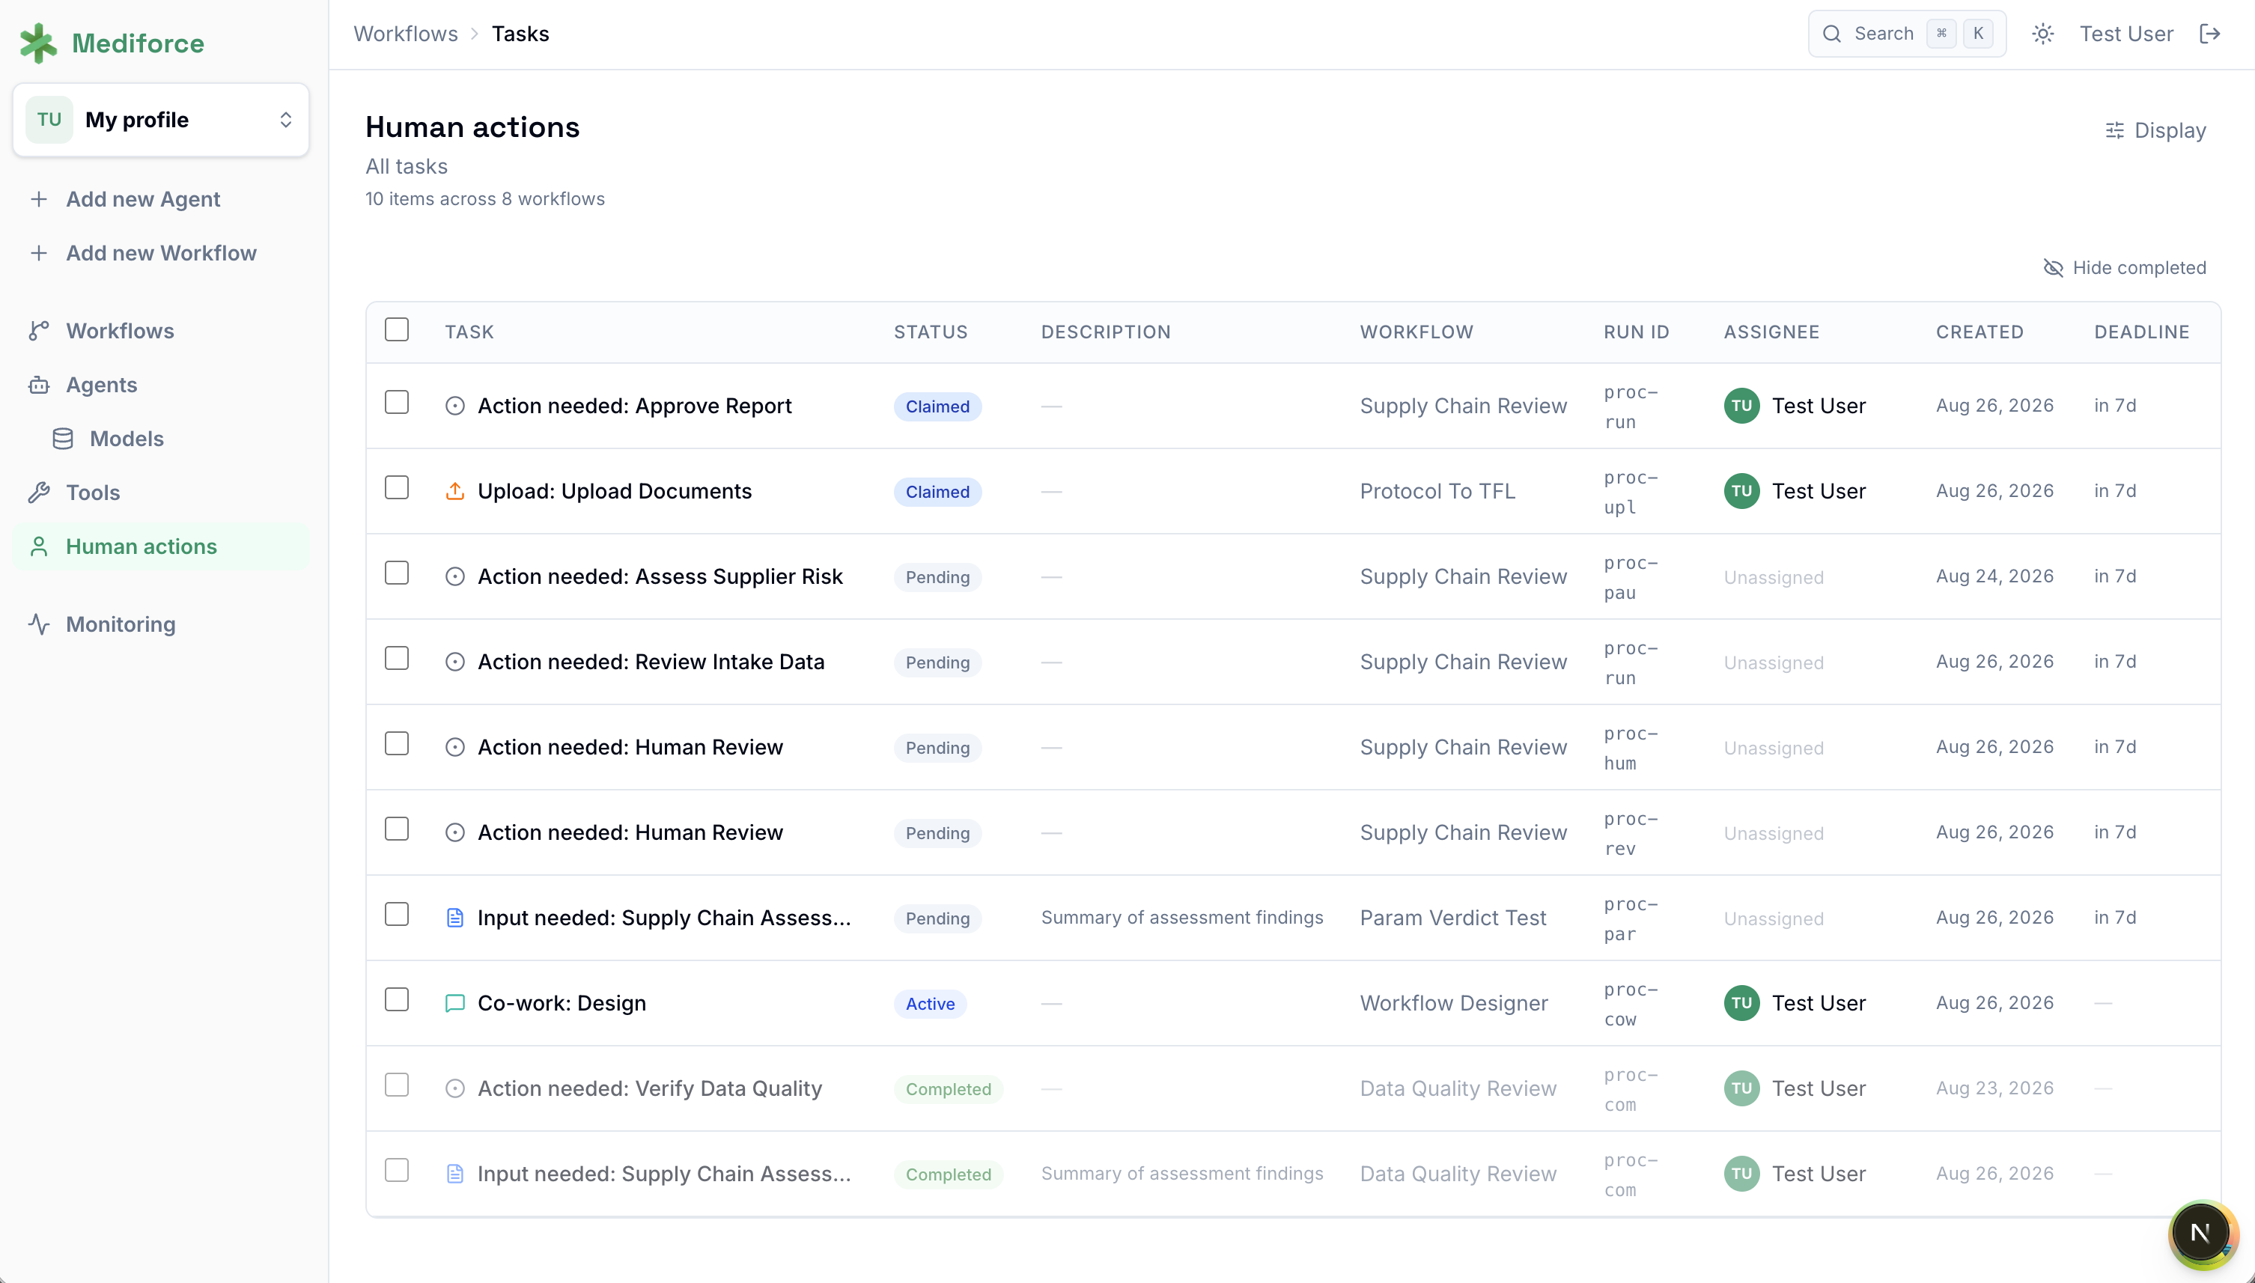Viewport: 2255px width, 1283px height.
Task: Check the Co-work: Design task checkbox
Action: tap(397, 999)
